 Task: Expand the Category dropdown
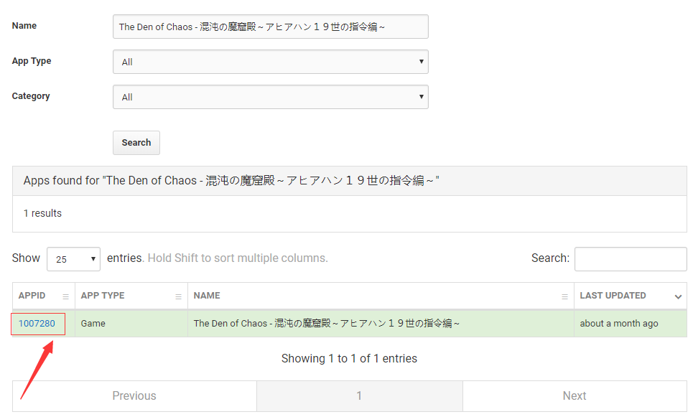[x=270, y=97]
